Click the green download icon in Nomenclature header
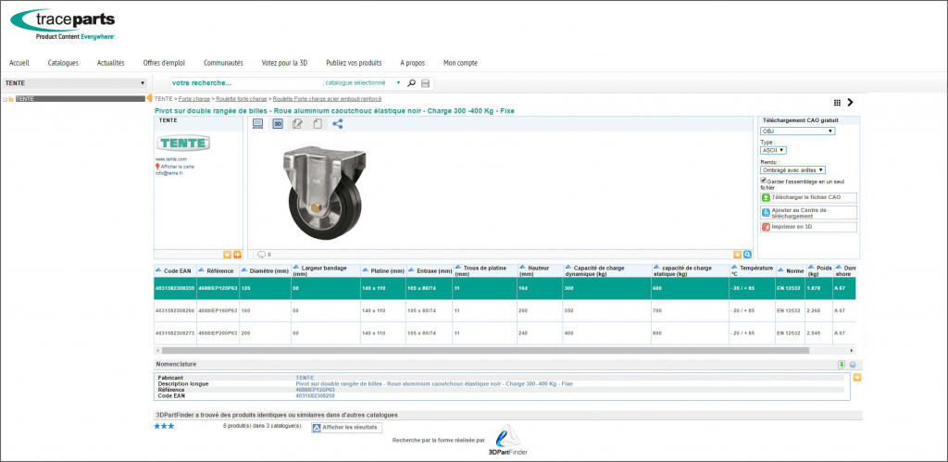 tap(841, 365)
